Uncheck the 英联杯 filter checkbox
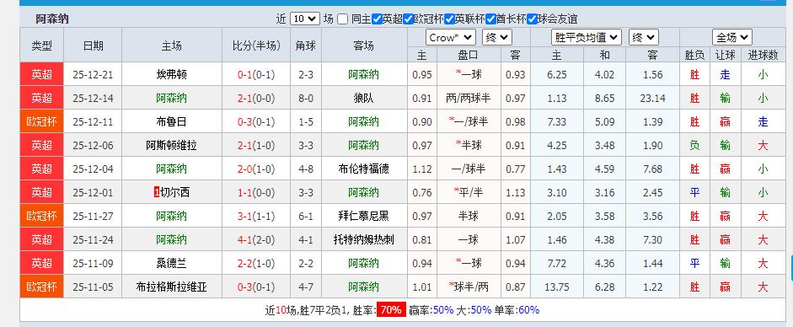 (449, 19)
